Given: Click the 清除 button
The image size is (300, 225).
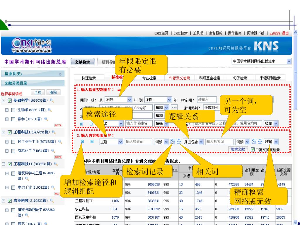Looking at the screenshot, I should [x=53, y=92].
